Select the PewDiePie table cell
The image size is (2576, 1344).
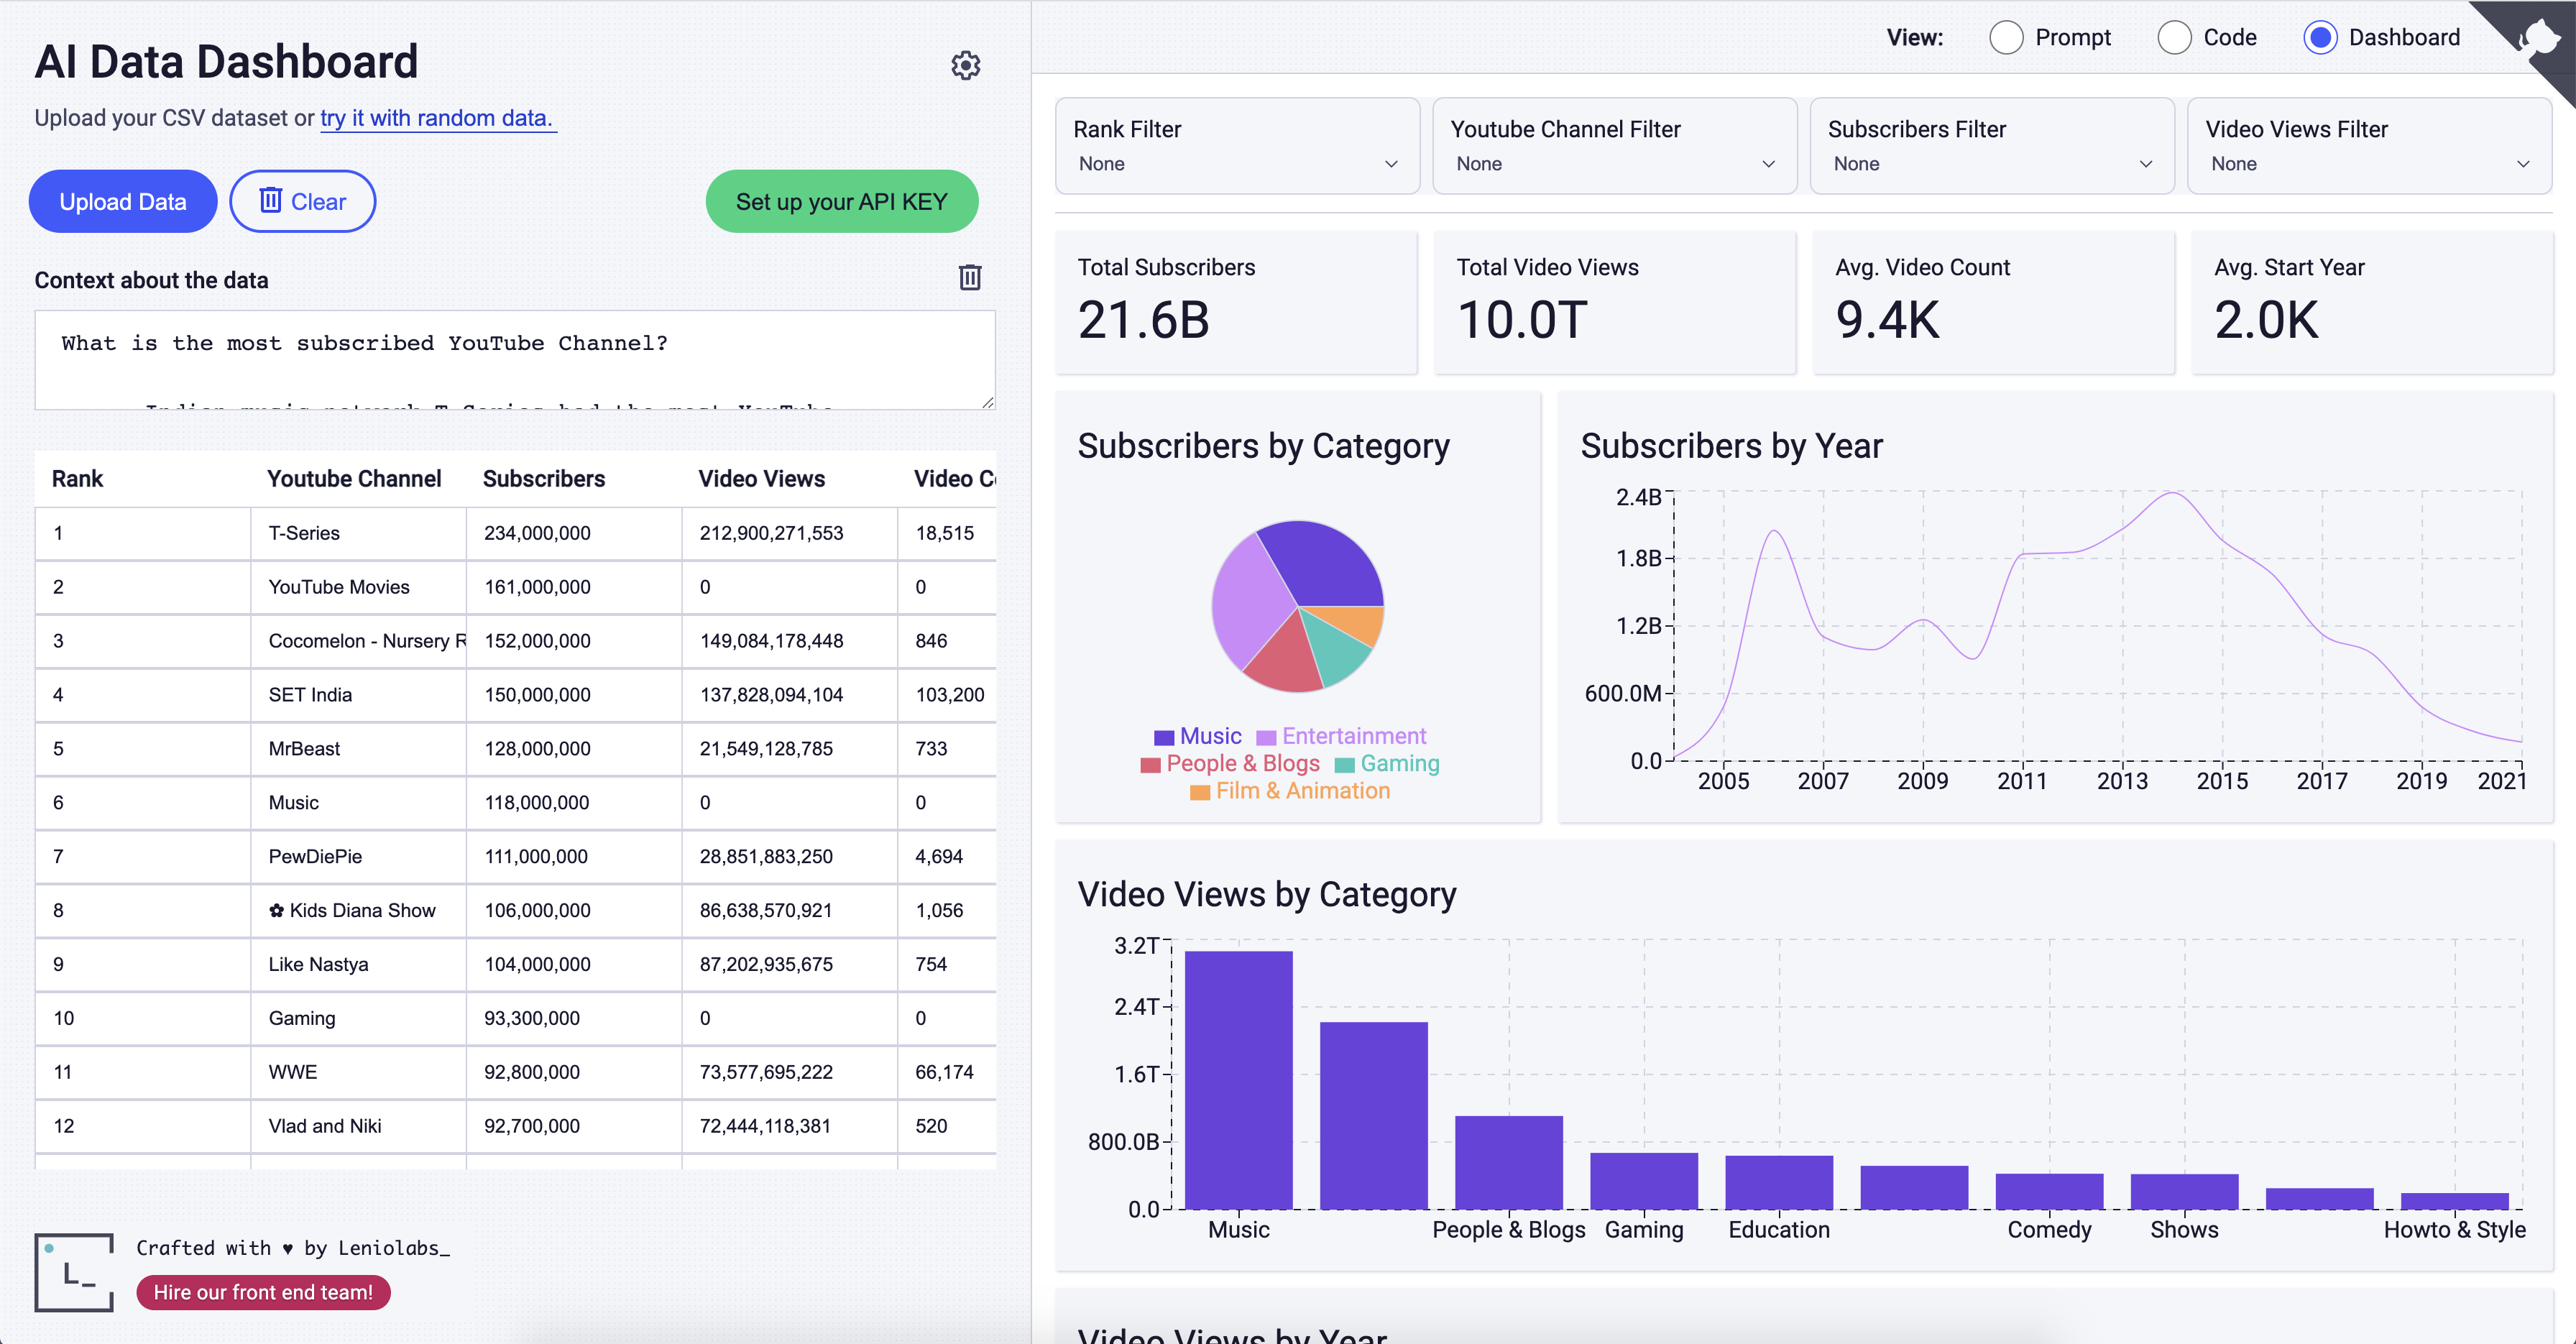click(358, 857)
